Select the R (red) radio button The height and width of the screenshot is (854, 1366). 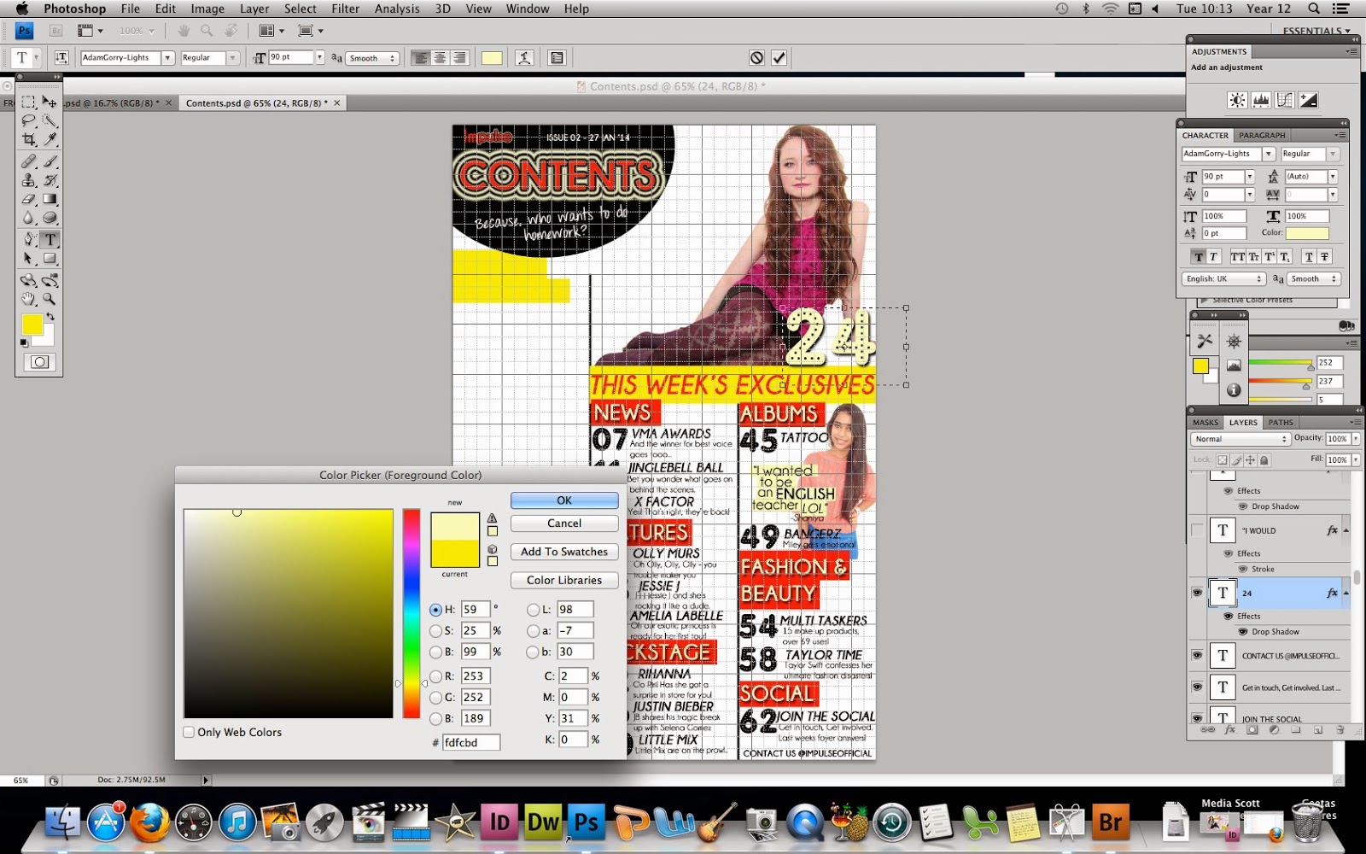[436, 676]
